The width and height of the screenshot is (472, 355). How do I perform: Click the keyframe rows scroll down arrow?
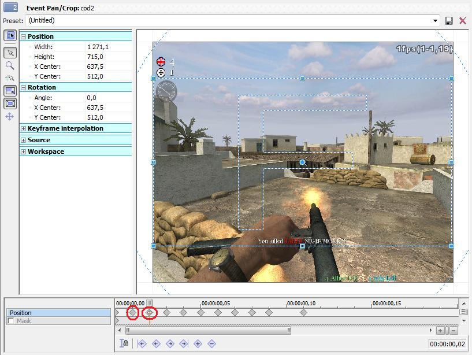(x=464, y=321)
